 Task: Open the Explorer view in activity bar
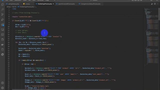(2, 4)
